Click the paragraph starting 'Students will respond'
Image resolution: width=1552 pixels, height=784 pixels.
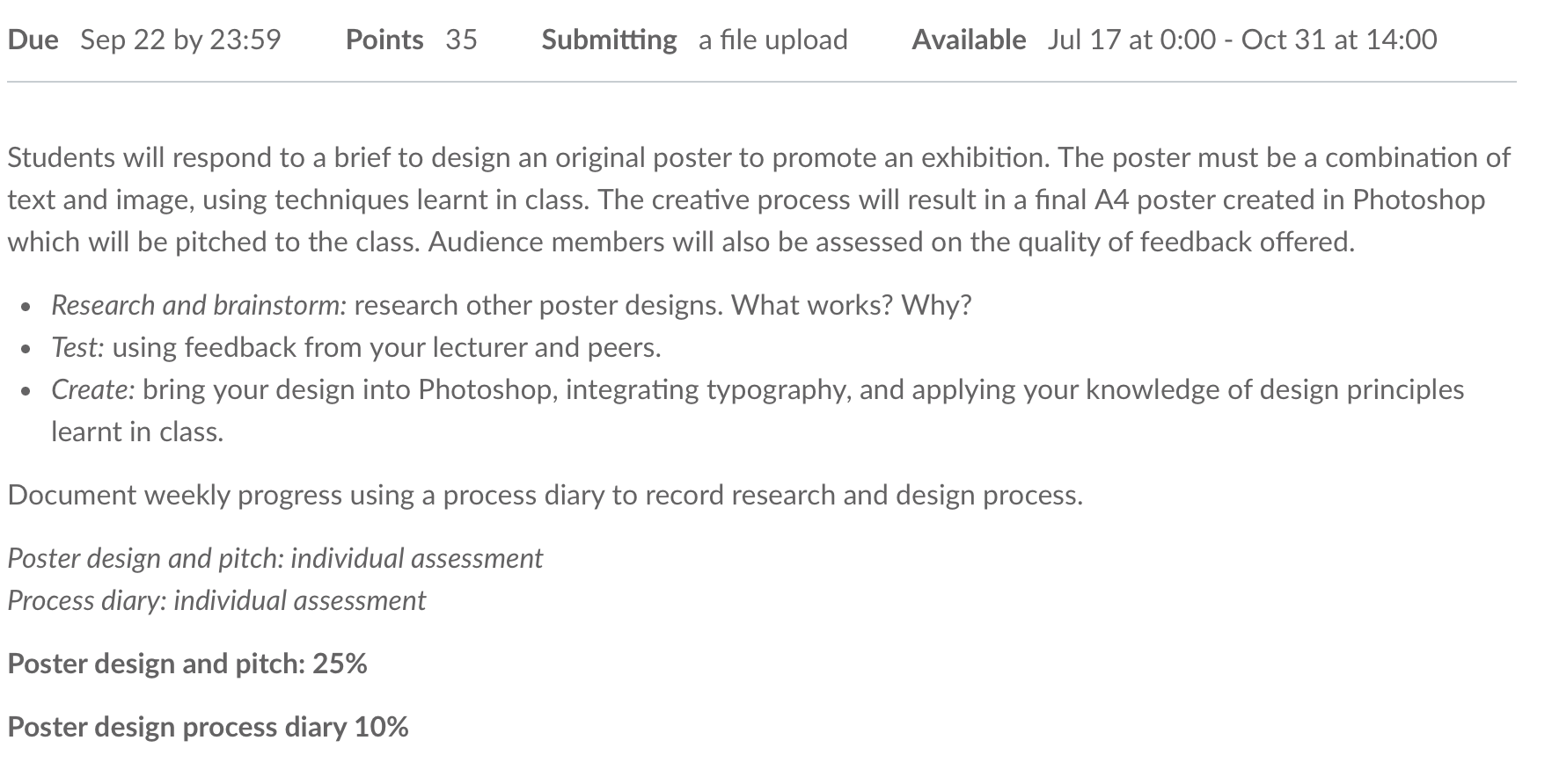pos(759,200)
